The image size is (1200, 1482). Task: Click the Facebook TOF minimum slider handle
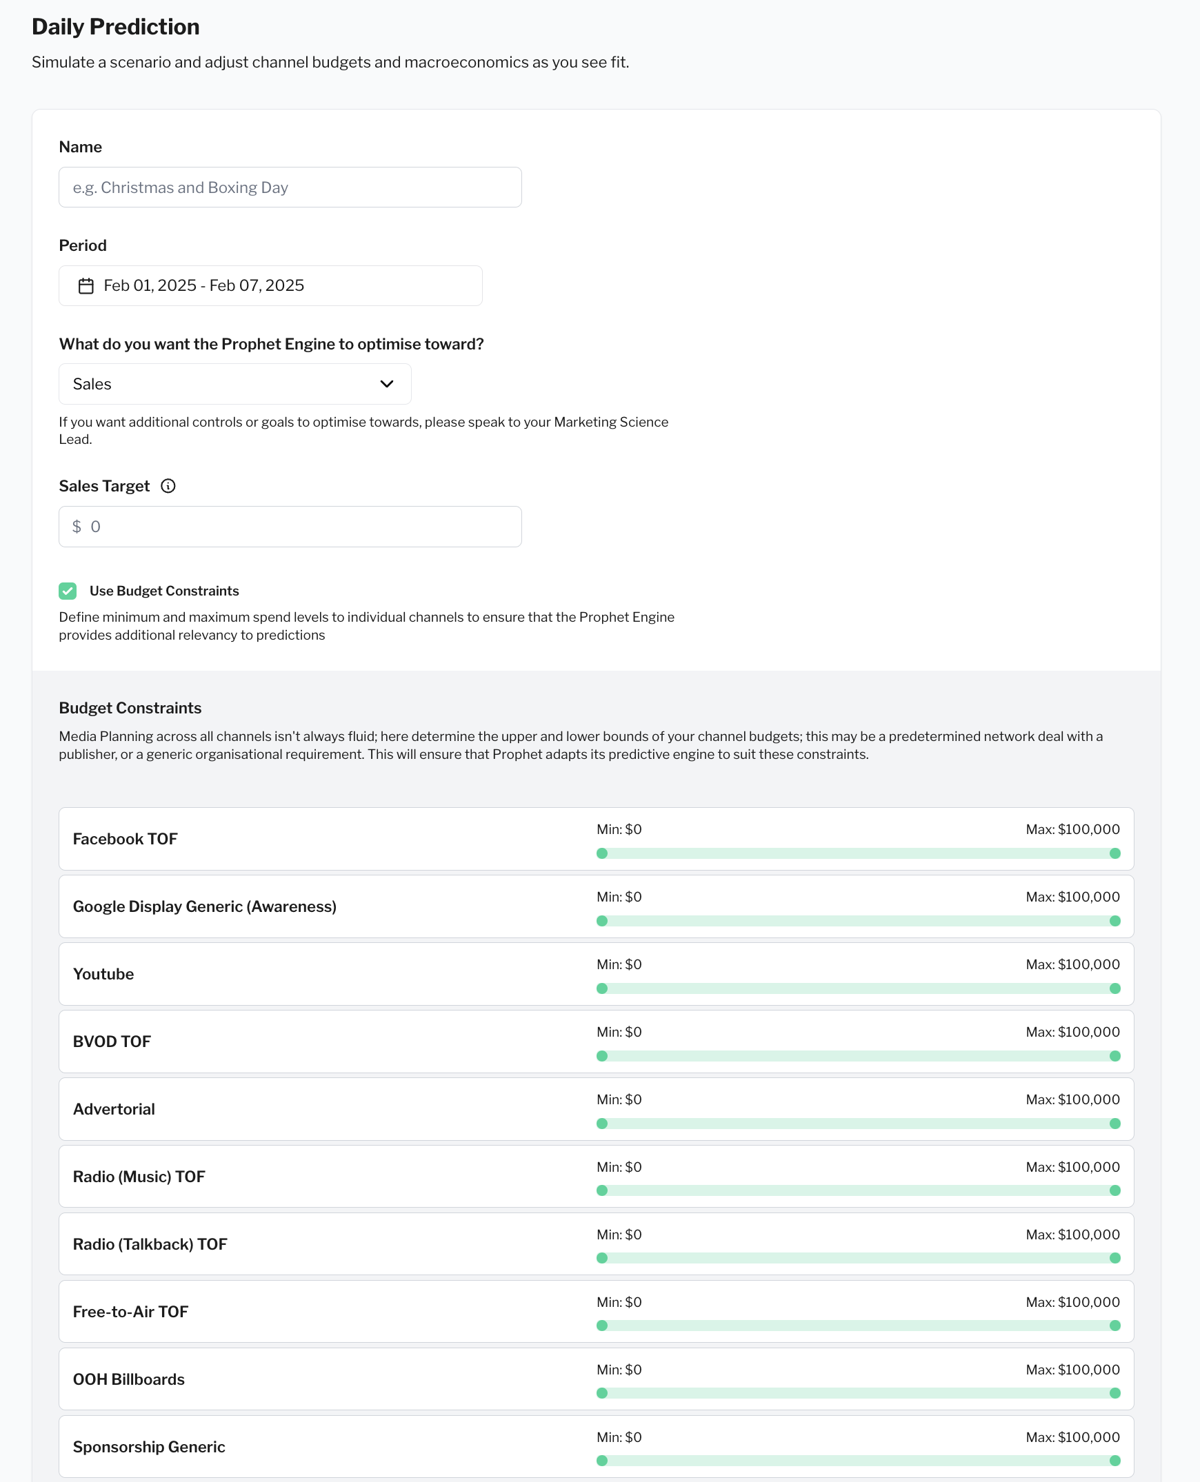point(602,853)
